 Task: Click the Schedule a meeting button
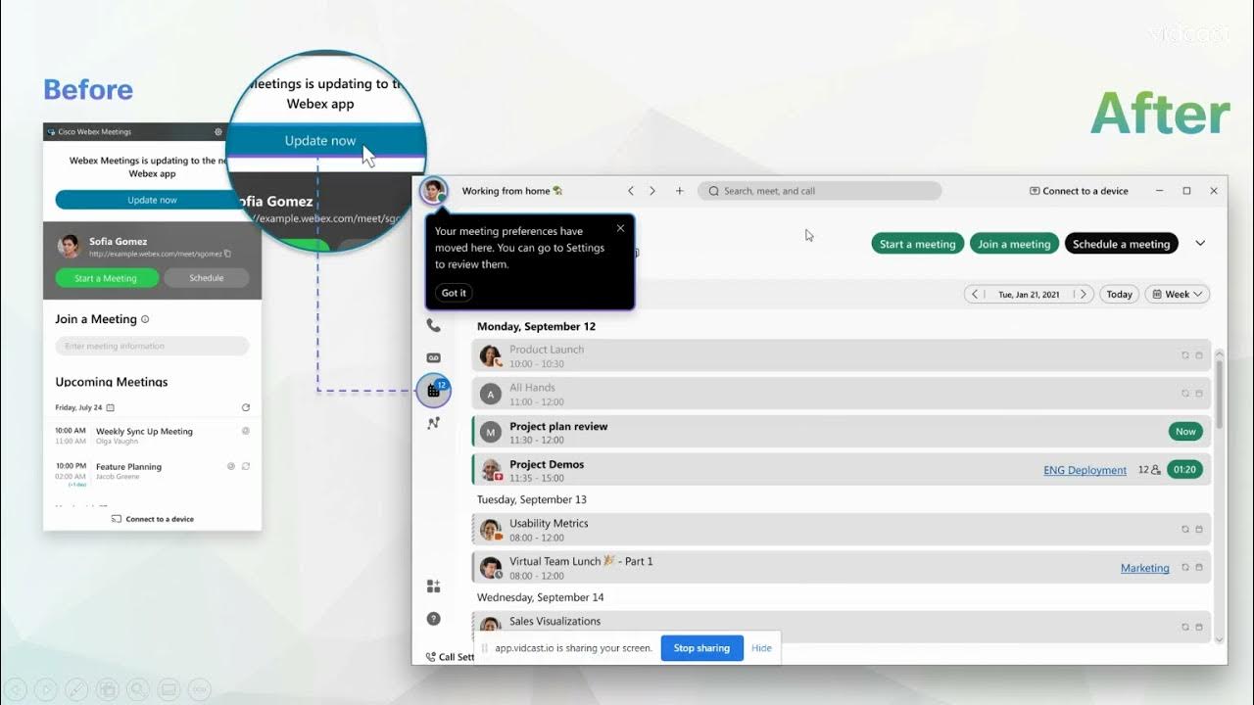pyautogui.click(x=1121, y=244)
